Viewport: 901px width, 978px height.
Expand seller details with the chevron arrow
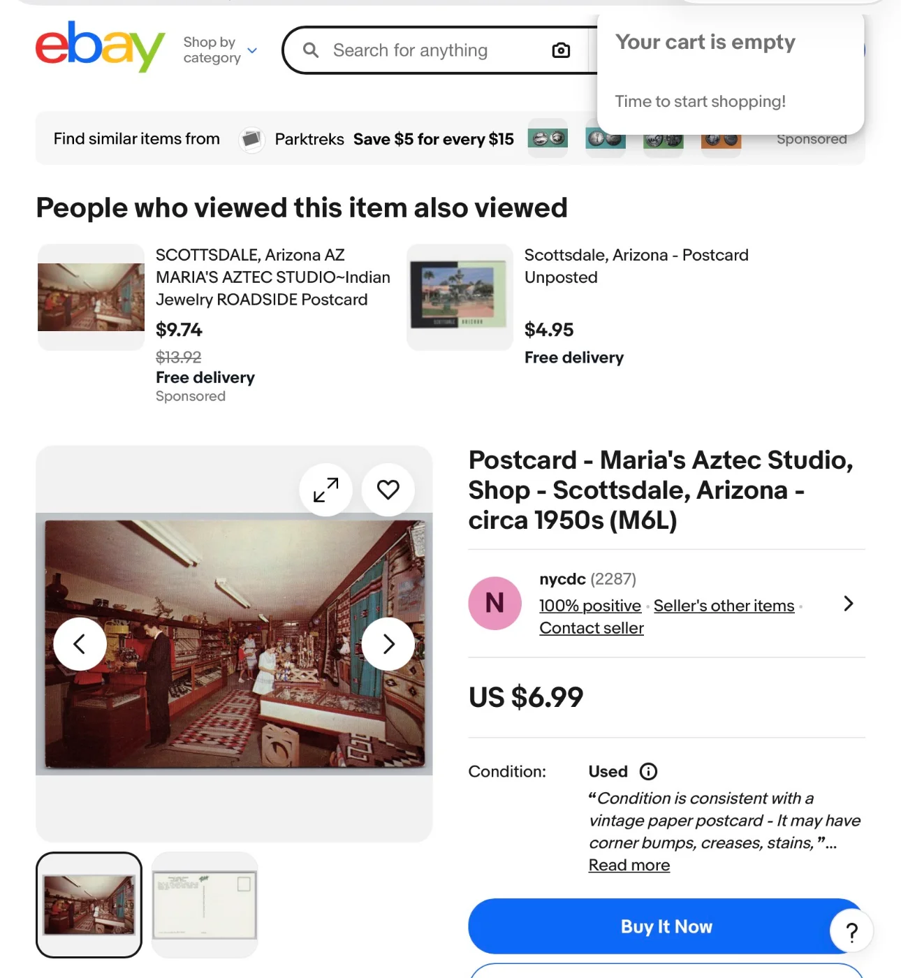[x=848, y=604]
